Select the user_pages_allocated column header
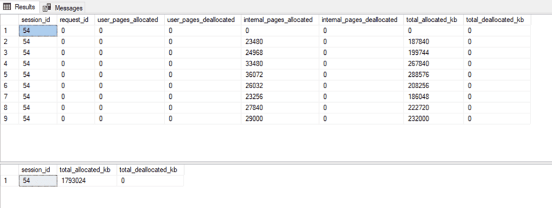 pyautogui.click(x=130, y=20)
